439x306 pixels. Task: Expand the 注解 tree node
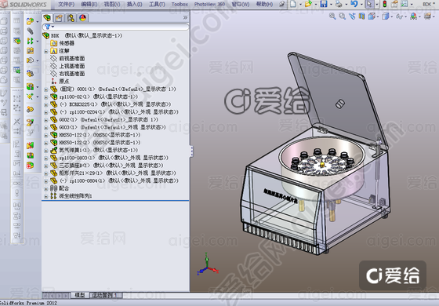(x=46, y=51)
